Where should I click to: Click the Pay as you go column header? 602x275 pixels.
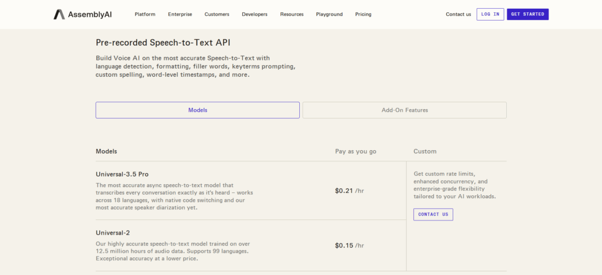(x=356, y=151)
